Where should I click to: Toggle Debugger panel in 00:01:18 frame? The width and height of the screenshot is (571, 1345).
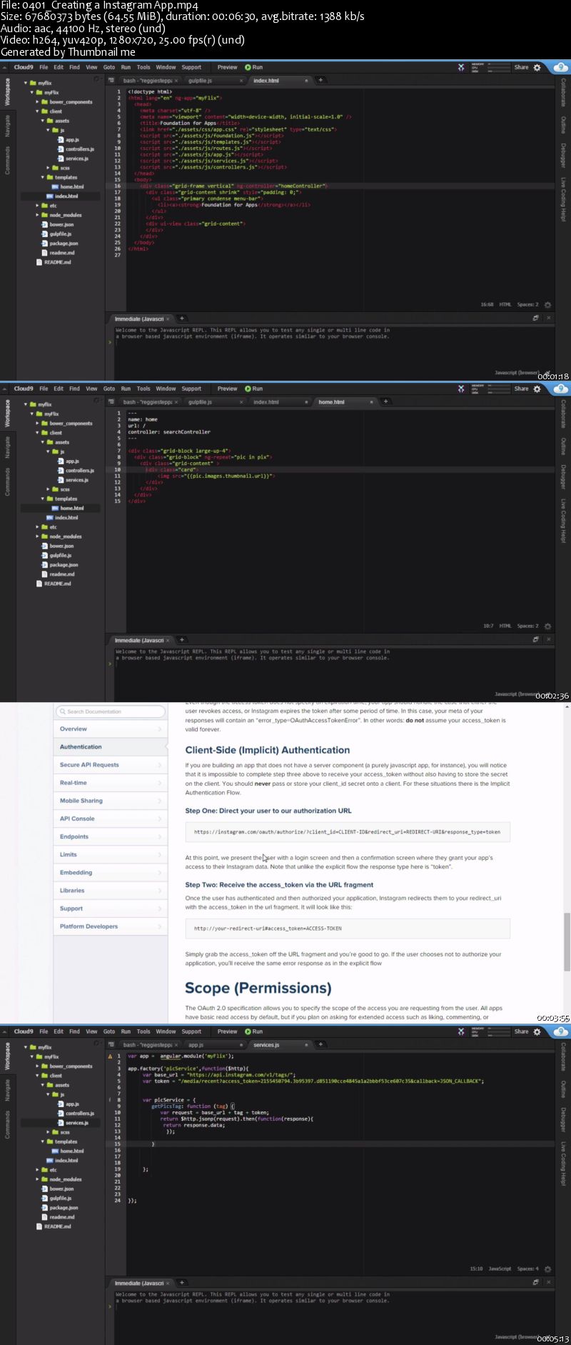(563, 156)
